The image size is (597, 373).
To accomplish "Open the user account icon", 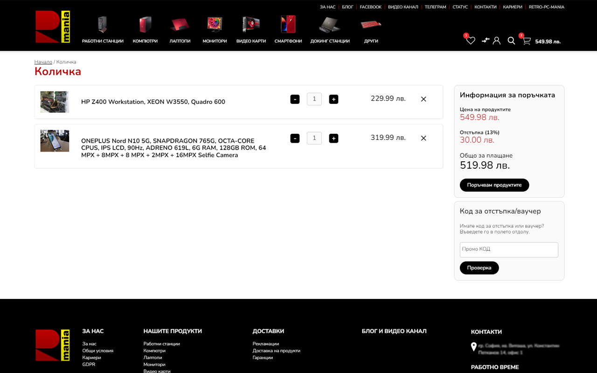I will [x=497, y=41].
